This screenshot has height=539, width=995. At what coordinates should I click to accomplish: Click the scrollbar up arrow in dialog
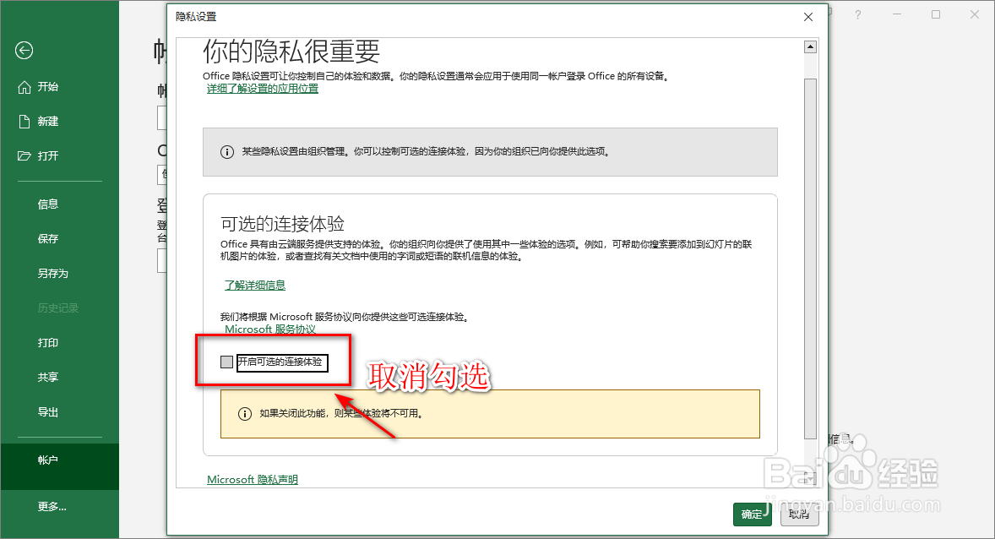pyautogui.click(x=810, y=47)
